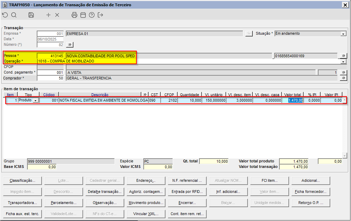Open the Parcelamento... button

(64, 203)
